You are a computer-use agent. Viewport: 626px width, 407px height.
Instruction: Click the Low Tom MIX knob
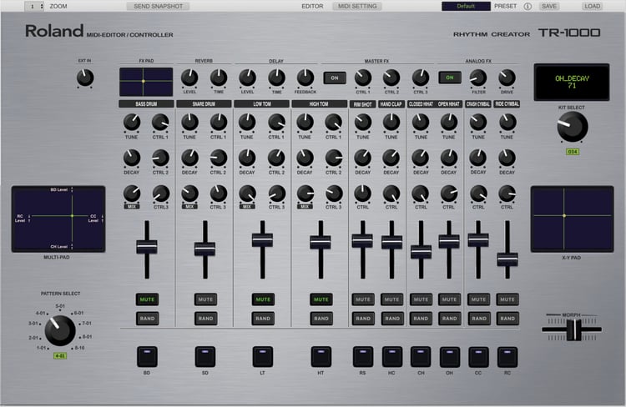247,193
